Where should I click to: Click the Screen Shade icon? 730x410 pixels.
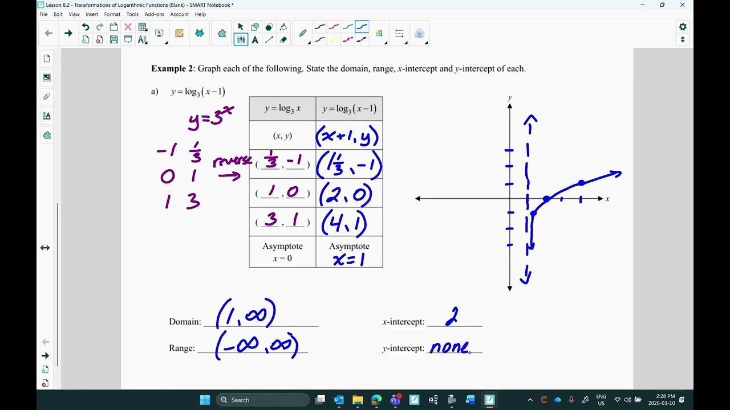click(128, 40)
